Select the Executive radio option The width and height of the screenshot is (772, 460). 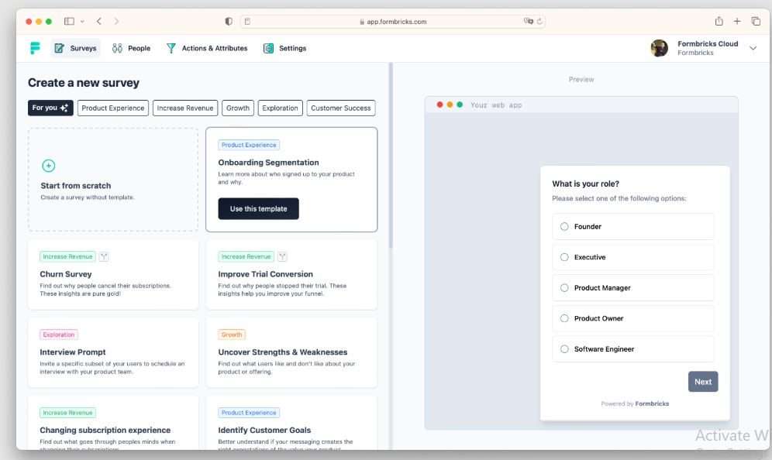tap(564, 257)
